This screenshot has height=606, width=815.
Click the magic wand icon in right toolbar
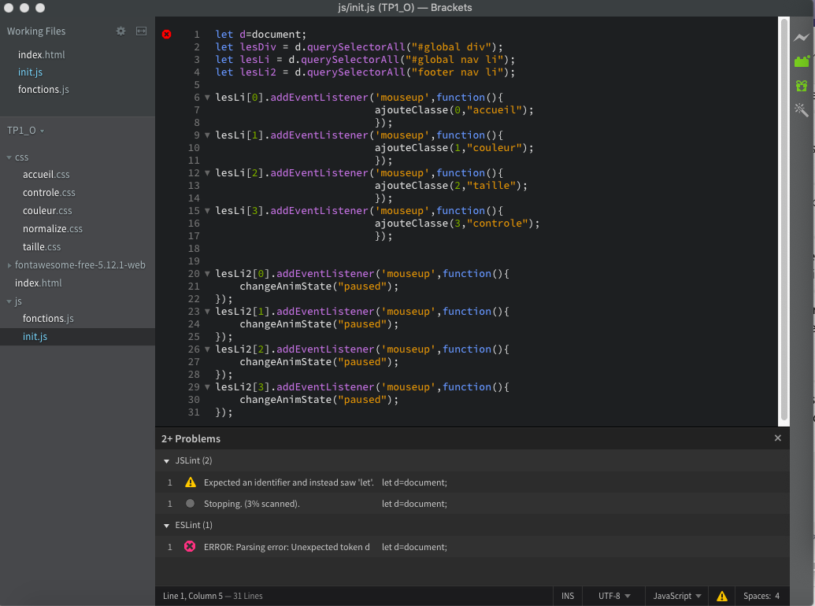[x=801, y=109]
